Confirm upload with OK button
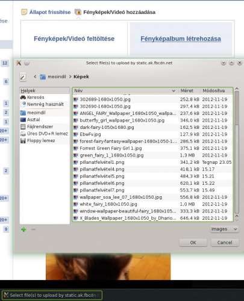The width and height of the screenshot is (244, 301). [193, 243]
